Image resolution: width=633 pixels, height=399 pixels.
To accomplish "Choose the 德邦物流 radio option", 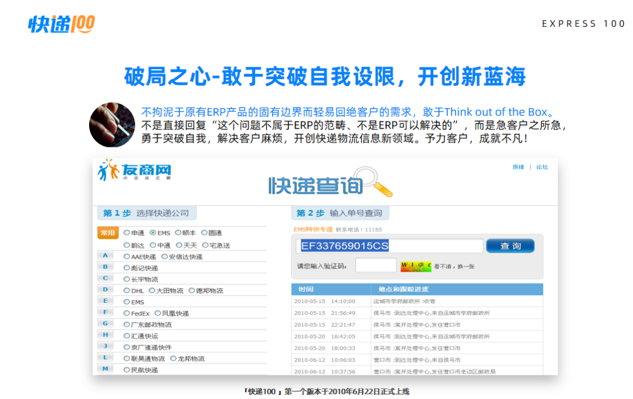I will click(x=192, y=290).
